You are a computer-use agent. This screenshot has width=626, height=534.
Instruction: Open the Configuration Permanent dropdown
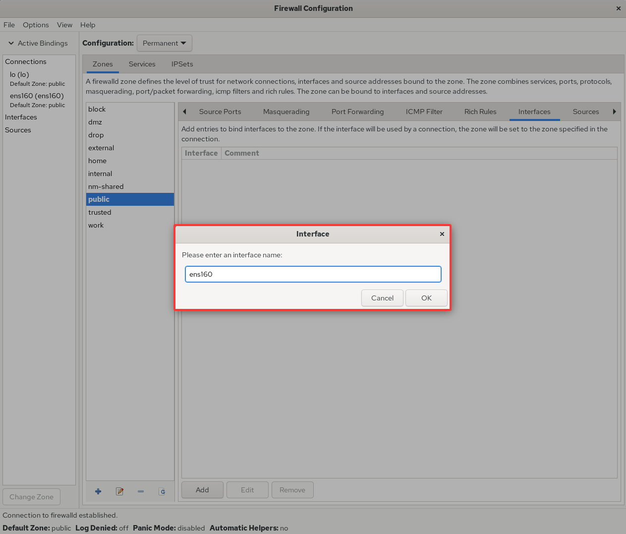164,43
